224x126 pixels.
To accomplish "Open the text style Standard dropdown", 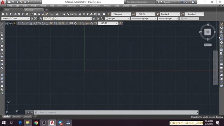I will point(121,14).
